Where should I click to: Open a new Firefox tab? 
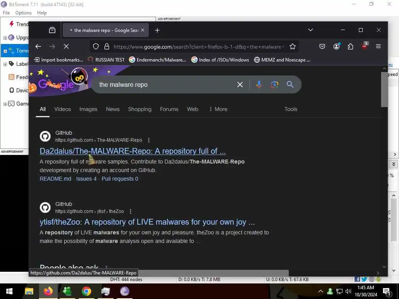click(157, 30)
